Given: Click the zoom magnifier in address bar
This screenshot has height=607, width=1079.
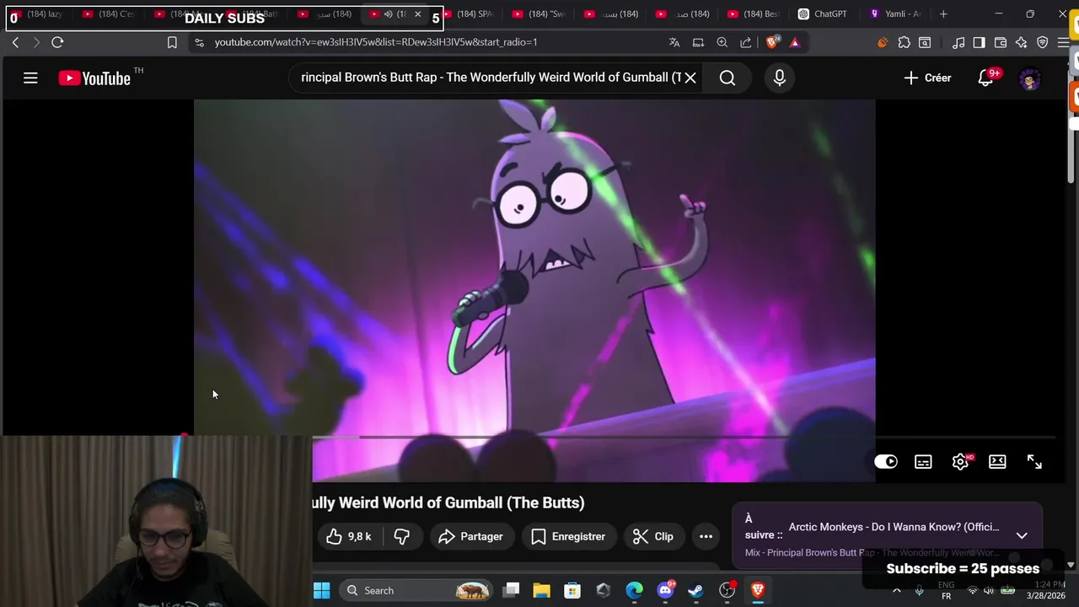Looking at the screenshot, I should coord(722,42).
